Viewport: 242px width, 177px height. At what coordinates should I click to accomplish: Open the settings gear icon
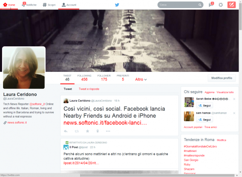point(221,5)
